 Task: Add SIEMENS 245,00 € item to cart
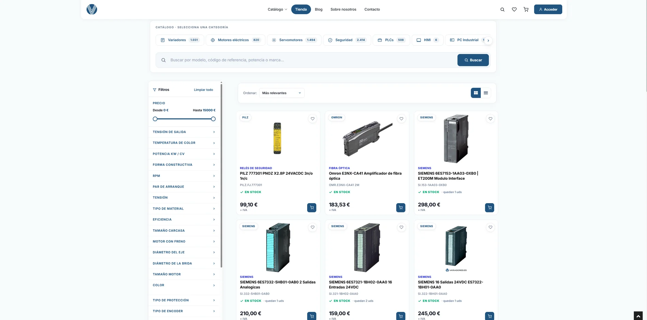pyautogui.click(x=490, y=316)
